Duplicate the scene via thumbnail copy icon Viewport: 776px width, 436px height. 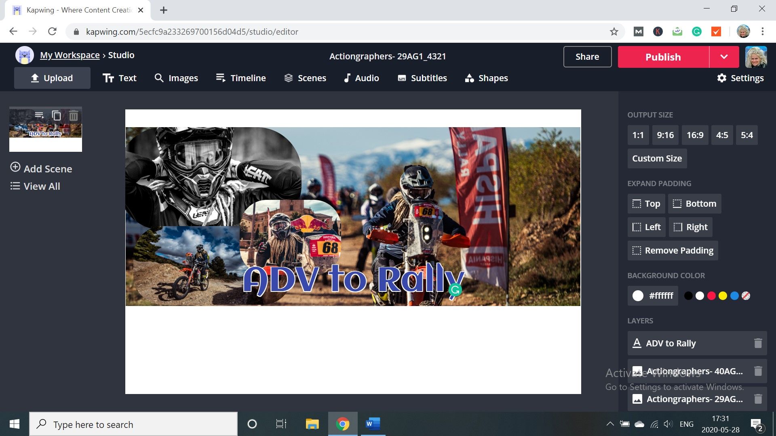coord(57,116)
